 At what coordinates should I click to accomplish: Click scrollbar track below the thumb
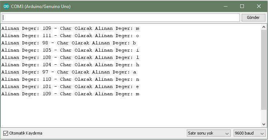pos(264,116)
